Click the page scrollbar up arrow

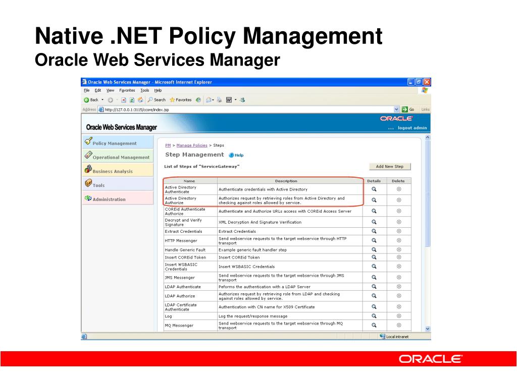[428, 137]
